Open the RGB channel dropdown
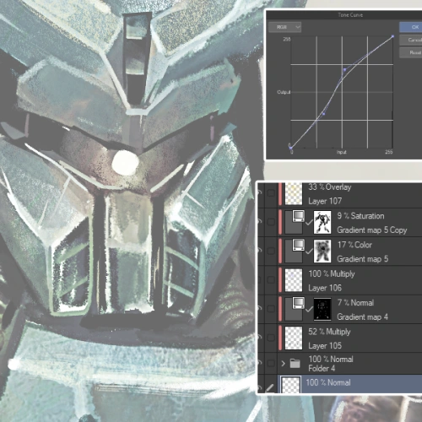The image size is (422, 422). pos(284,27)
